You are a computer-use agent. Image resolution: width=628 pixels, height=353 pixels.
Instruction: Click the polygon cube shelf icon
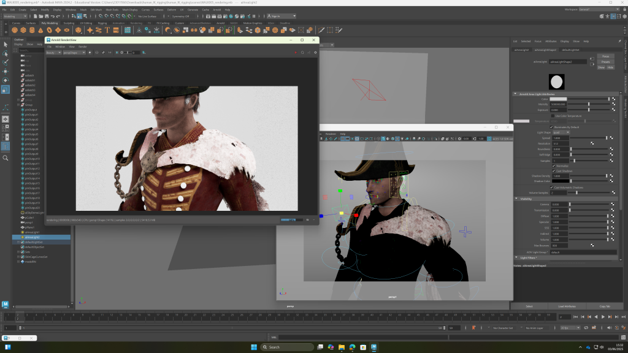23,30
